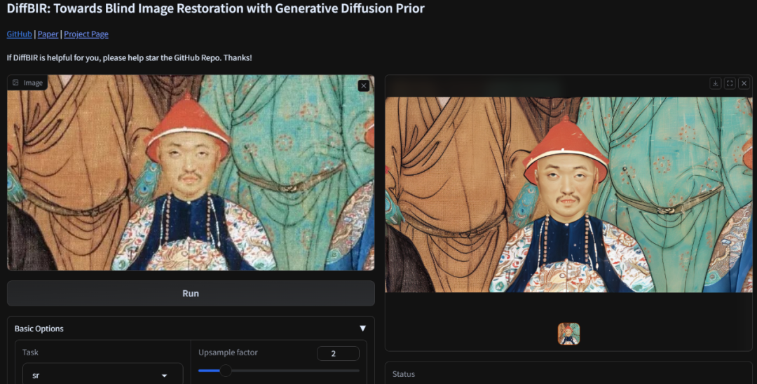The width and height of the screenshot is (757, 384).
Task: Open the GitHub link
Action: [20, 34]
